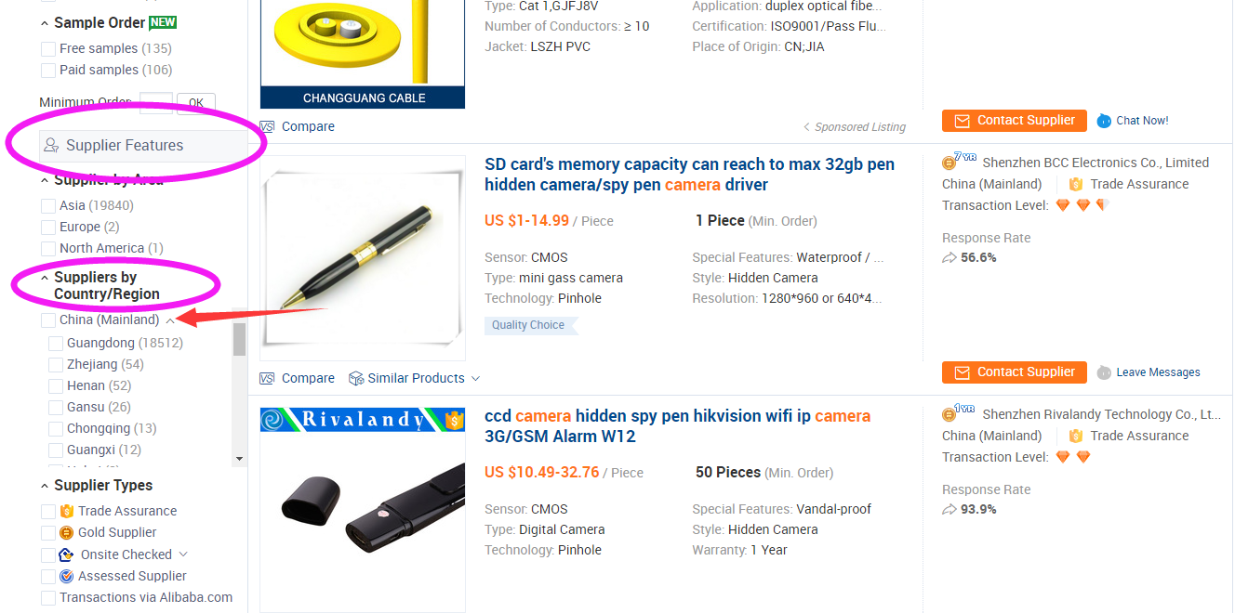The width and height of the screenshot is (1235, 613).
Task: Open the Similar Products dropdown arrow
Action: [476, 379]
